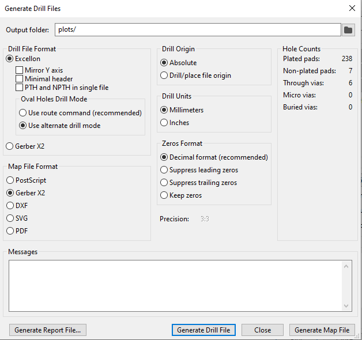Pick PostScript map file format
Screen dimensions: 362x340
point(27,180)
